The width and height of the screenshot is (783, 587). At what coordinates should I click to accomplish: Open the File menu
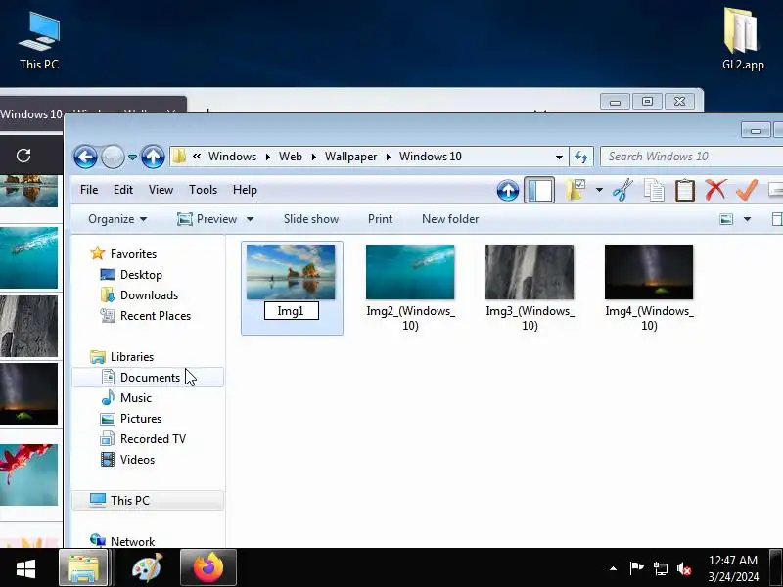click(89, 190)
